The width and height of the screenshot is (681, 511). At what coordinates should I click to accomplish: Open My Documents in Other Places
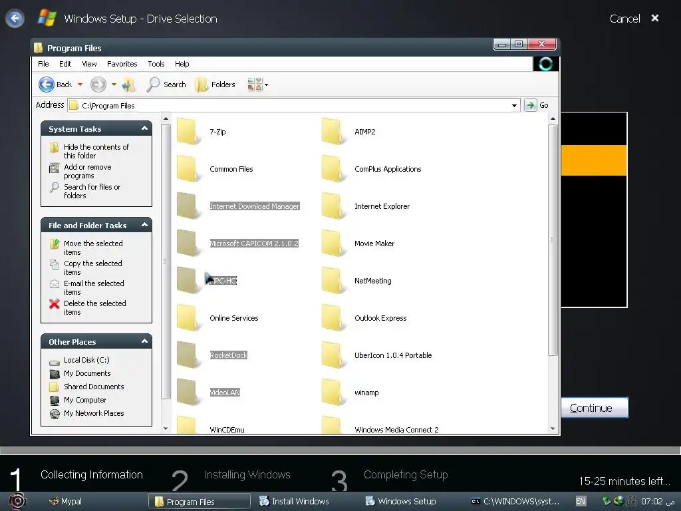tap(87, 373)
